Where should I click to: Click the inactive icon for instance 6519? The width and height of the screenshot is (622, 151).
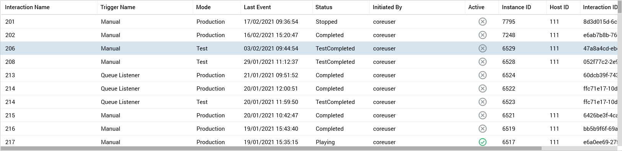[482, 129]
